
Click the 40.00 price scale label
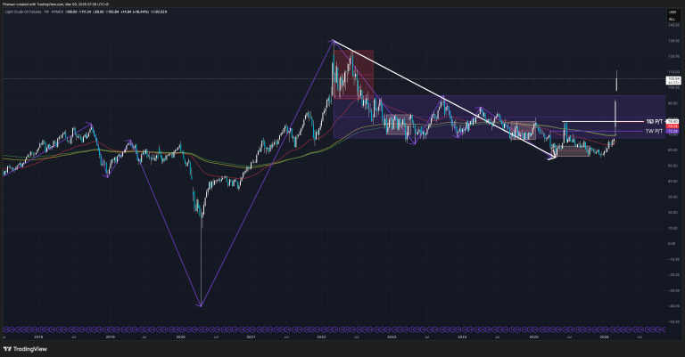tap(673, 182)
